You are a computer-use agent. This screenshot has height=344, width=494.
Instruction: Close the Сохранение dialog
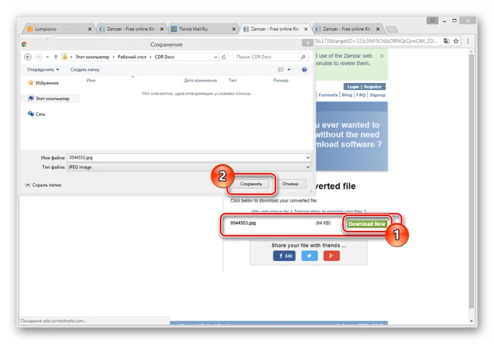(307, 43)
